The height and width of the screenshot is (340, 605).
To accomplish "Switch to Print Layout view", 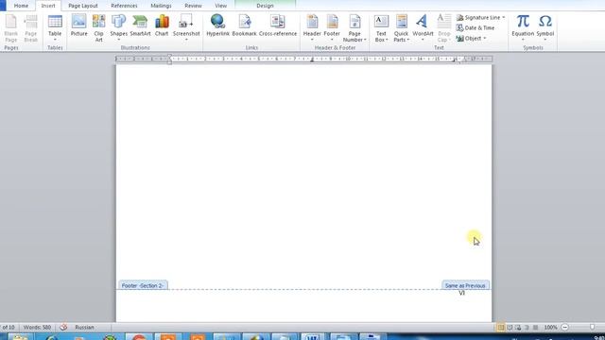I will 500,328.
